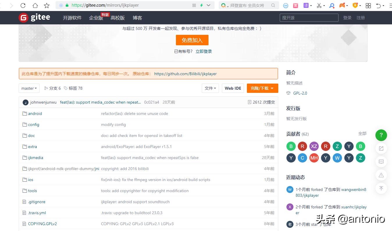Click the share icon in the right sidebar
The image size is (392, 231).
[x=381, y=148]
